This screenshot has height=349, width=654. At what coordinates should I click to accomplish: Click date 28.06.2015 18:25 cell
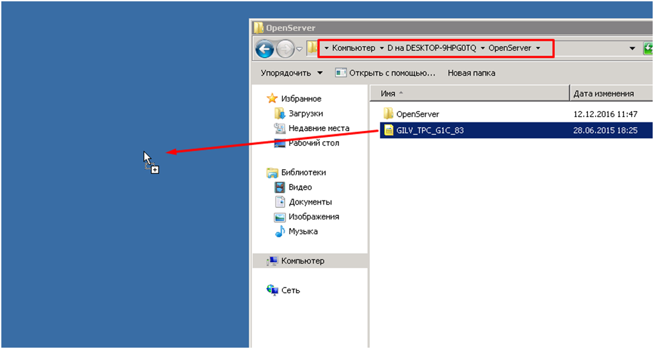click(605, 130)
